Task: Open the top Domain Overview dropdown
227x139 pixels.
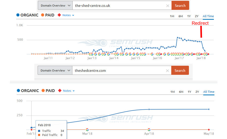Action: pyautogui.click(x=55, y=6)
